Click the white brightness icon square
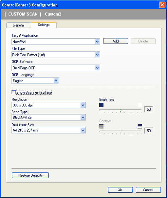This screenshot has width=167, height=198. click(x=140, y=105)
